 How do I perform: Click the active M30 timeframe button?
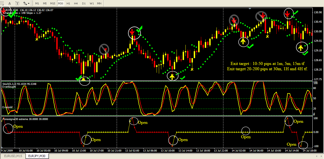60,3
